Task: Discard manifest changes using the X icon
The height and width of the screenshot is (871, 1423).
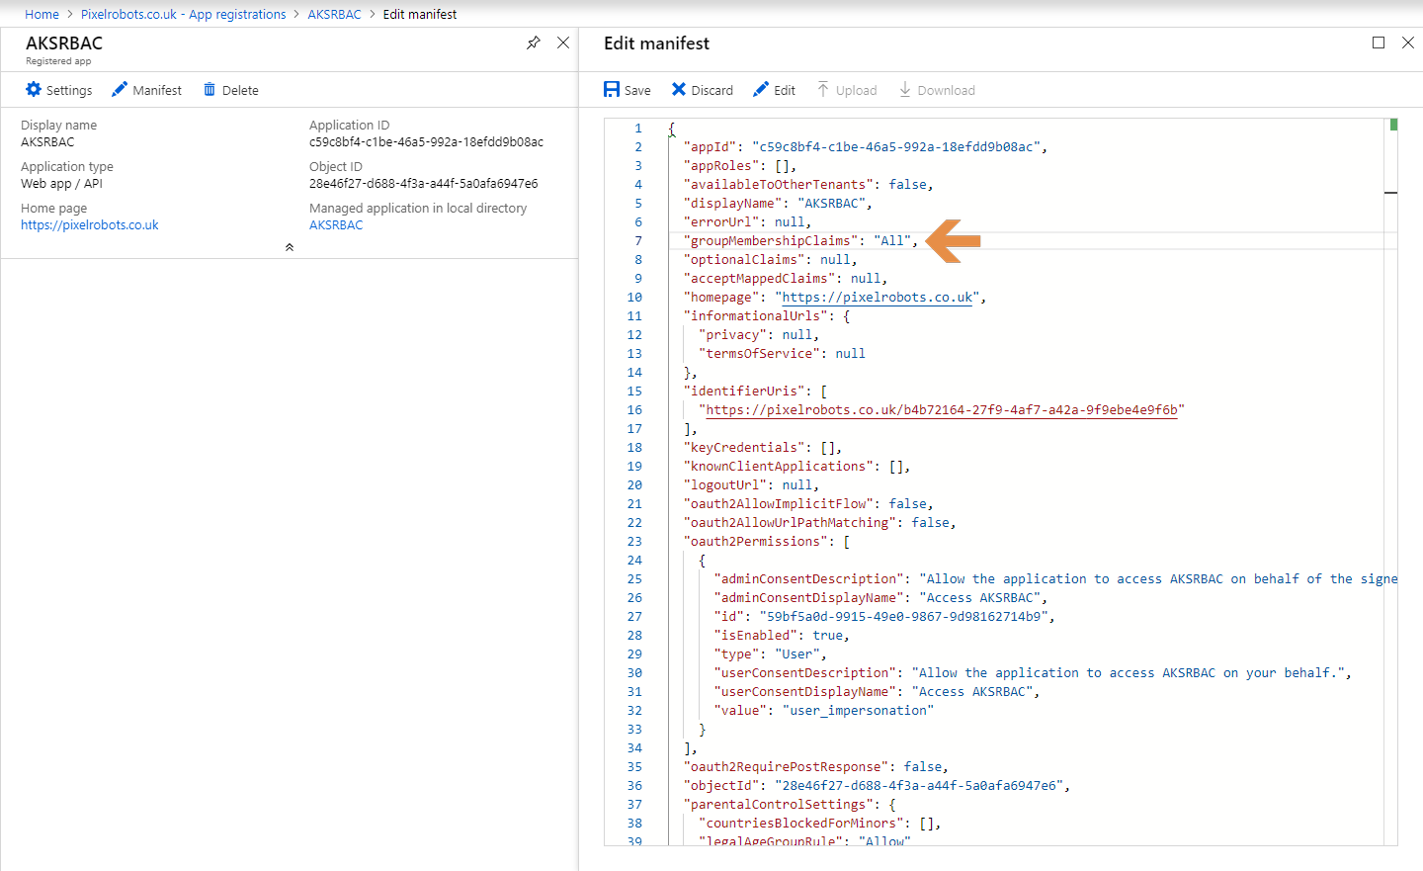Action: pos(681,89)
